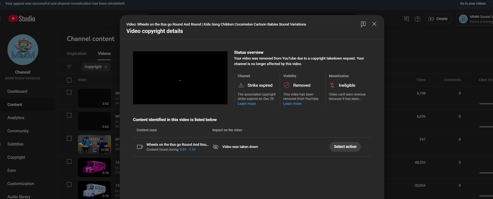This screenshot has height=199, width=493.
Task: Click the 247 views value
Action: point(422,139)
